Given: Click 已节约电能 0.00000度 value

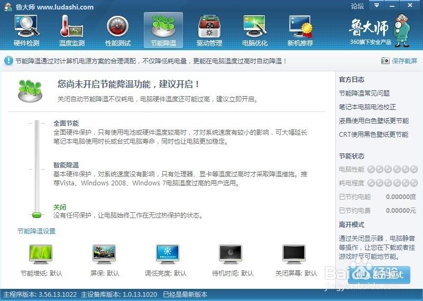Looking at the screenshot, I should click(401, 197).
